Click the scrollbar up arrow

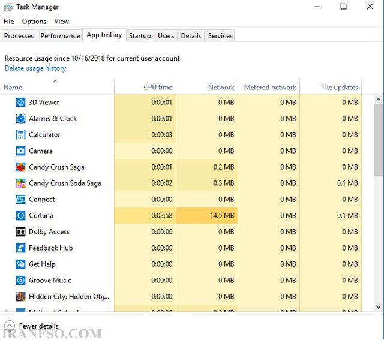pos(379,100)
